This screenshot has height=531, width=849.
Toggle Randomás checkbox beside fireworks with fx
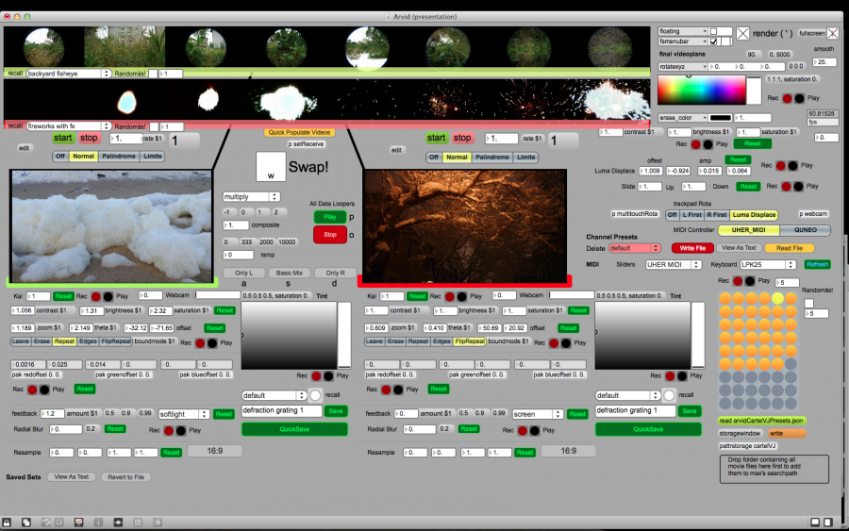click(x=154, y=126)
